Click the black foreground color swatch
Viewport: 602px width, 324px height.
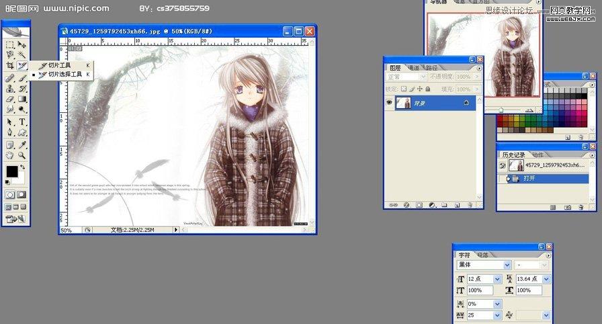click(x=11, y=171)
